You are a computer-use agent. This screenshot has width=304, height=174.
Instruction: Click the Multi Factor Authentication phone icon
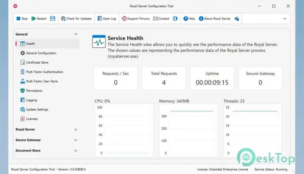click(23, 72)
